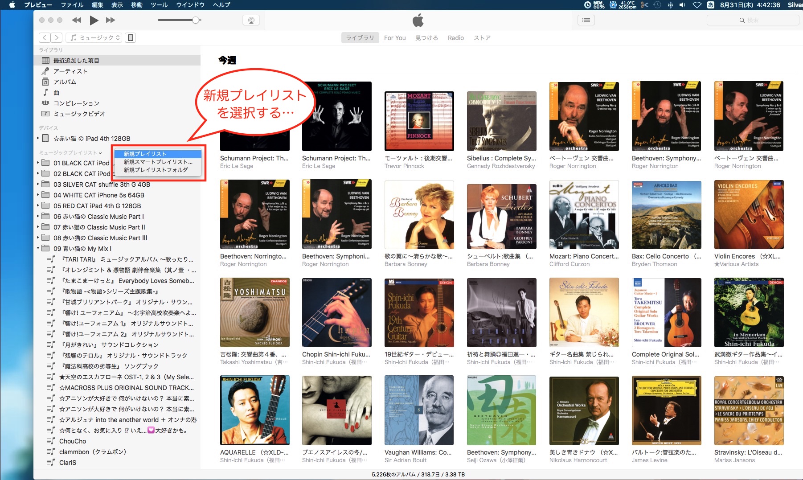Click the 02 BLACK CAT iPod folder icon
Viewport: 803px width, 480px height.
click(45, 174)
